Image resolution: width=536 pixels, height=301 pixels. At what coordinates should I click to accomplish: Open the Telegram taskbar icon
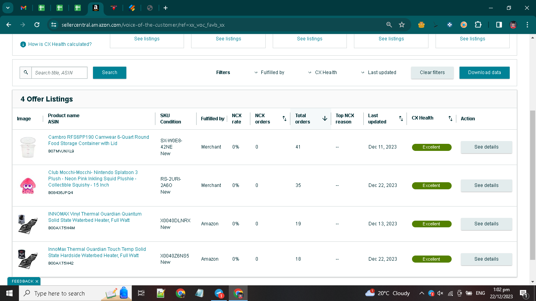pos(219,293)
